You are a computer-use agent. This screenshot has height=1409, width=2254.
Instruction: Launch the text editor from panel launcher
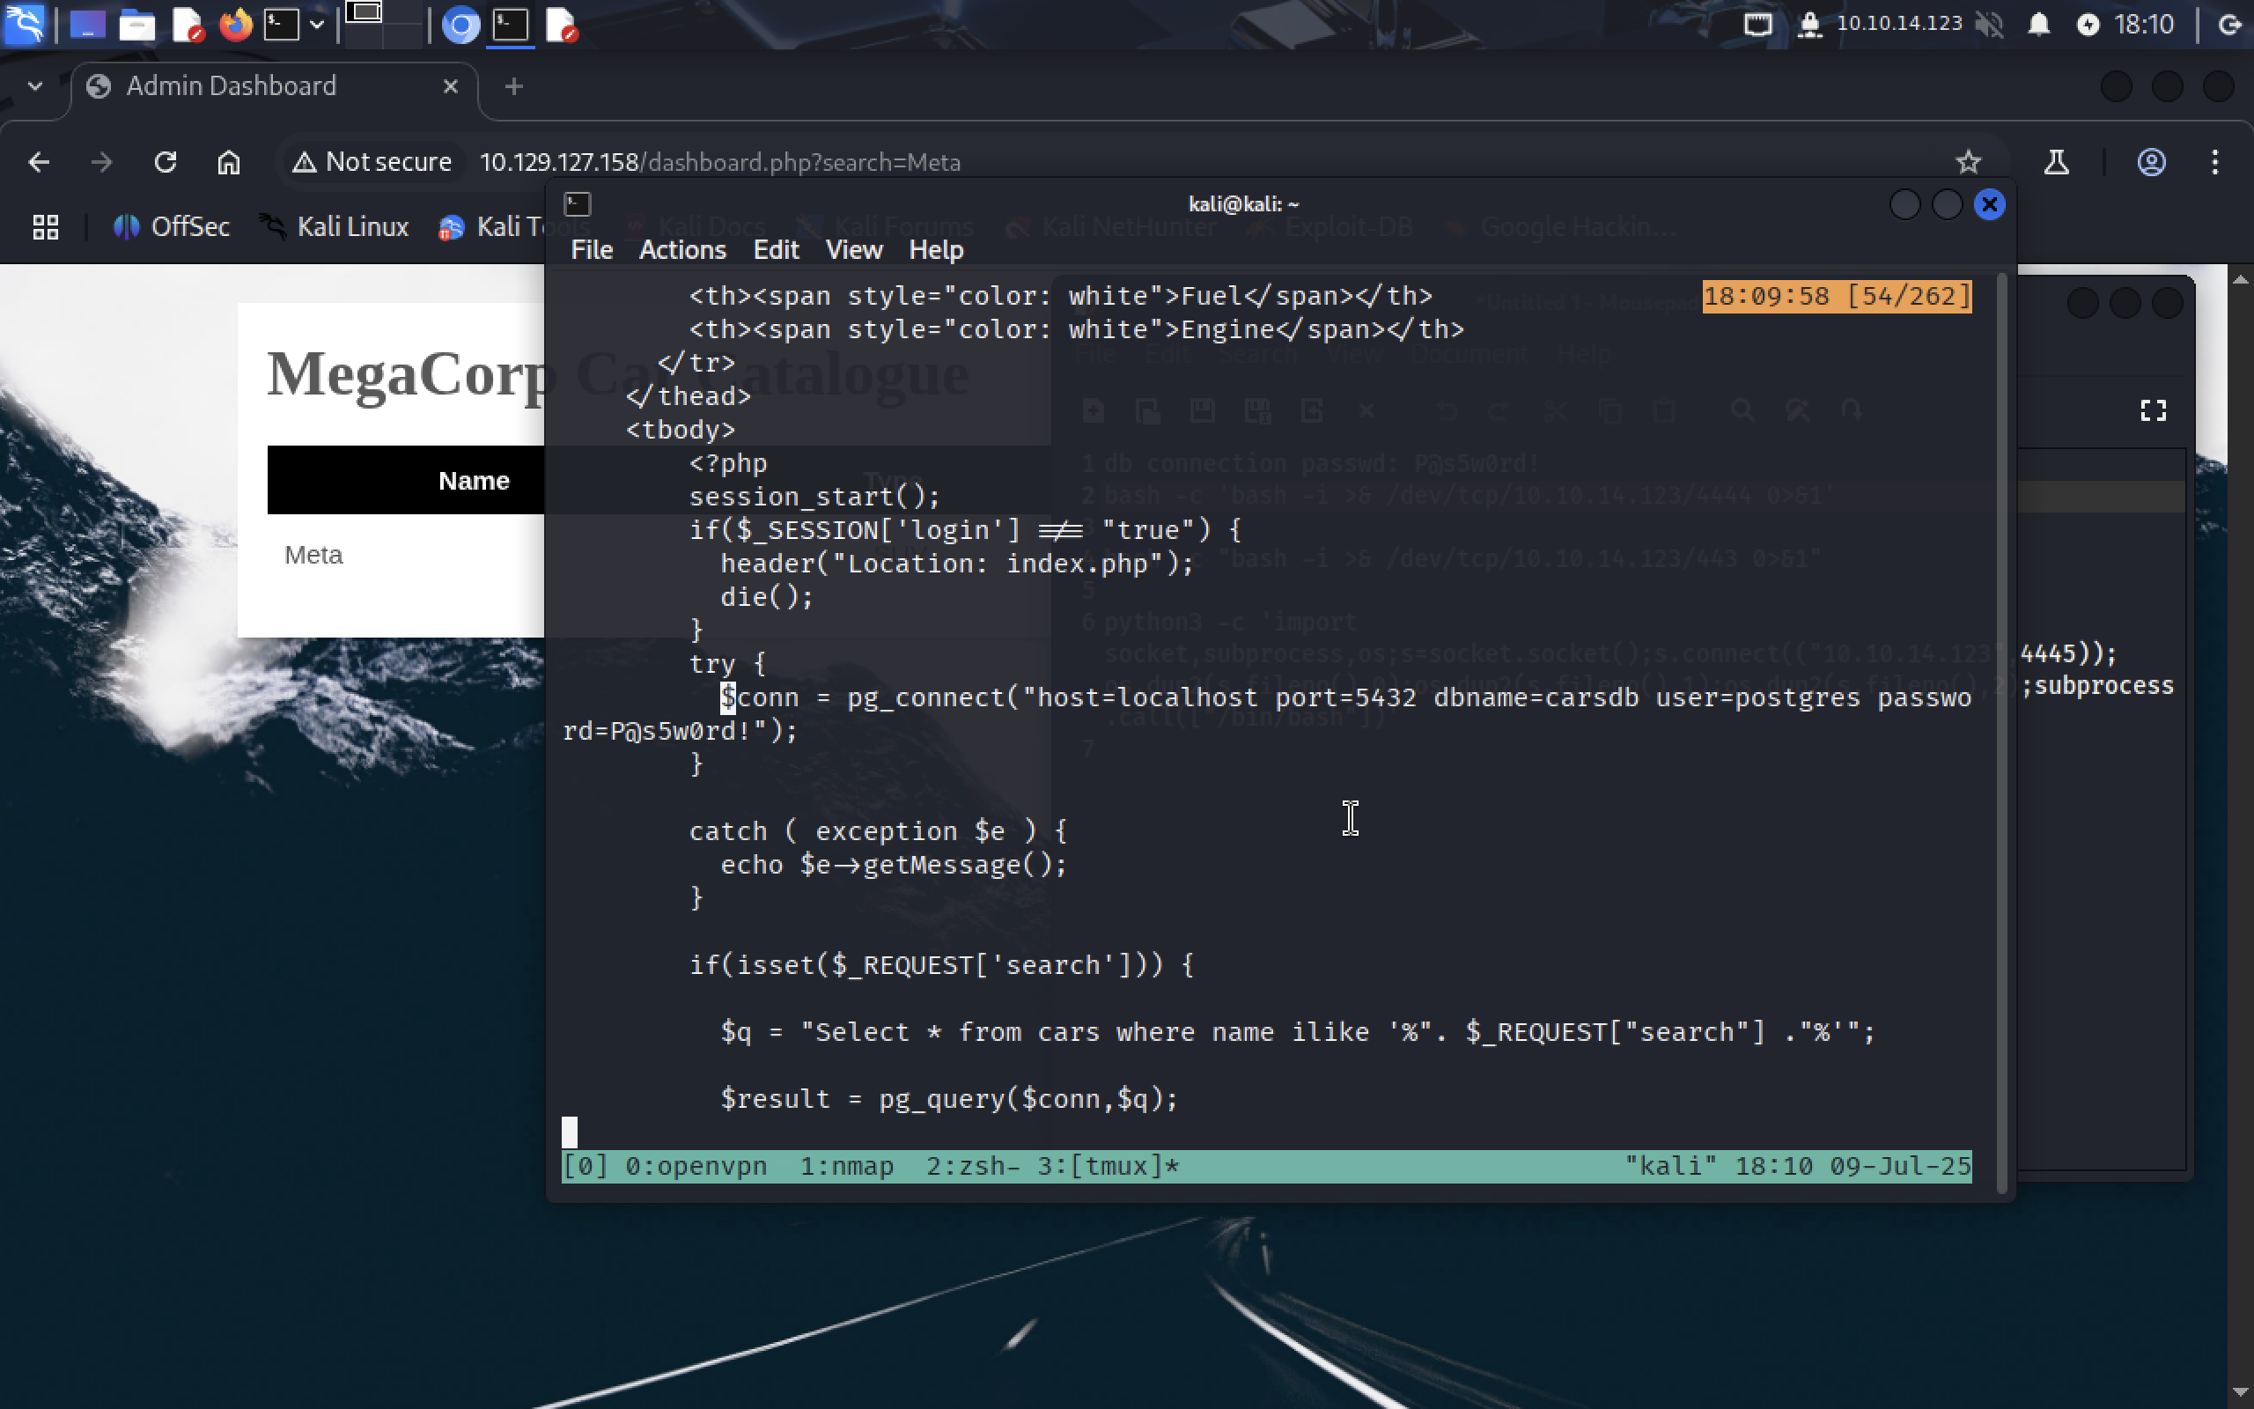coord(188,25)
